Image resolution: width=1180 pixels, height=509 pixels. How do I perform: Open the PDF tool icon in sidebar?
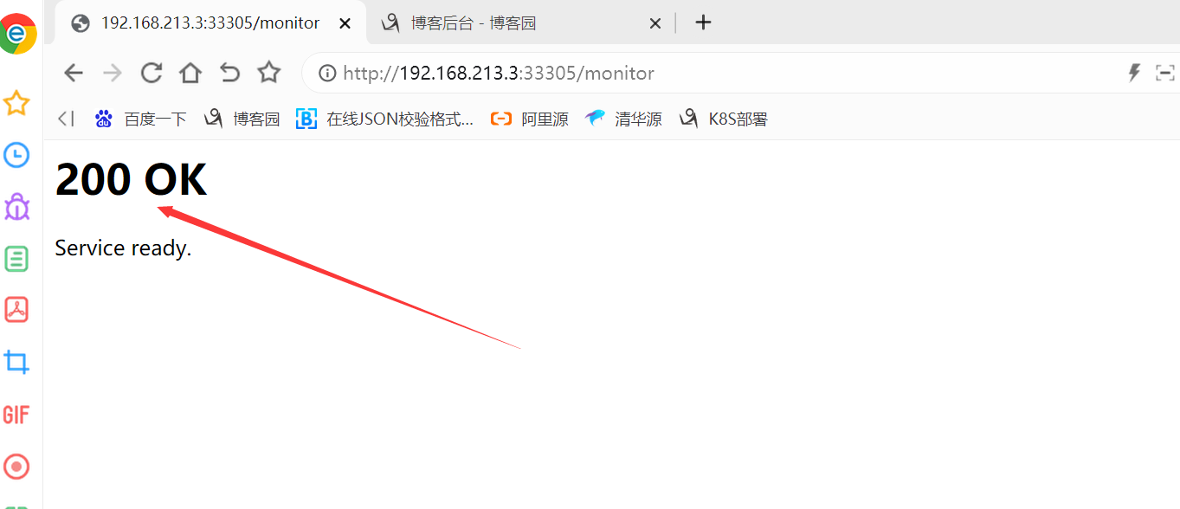pos(16,309)
